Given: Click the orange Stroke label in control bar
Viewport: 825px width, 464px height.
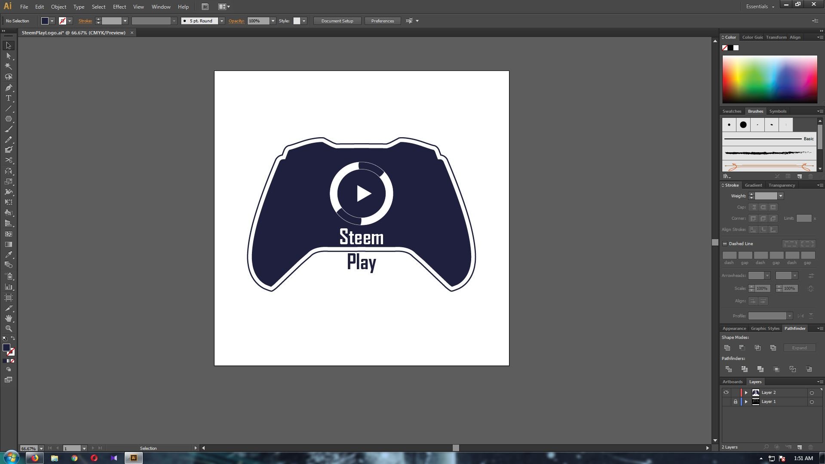Looking at the screenshot, I should 85,21.
